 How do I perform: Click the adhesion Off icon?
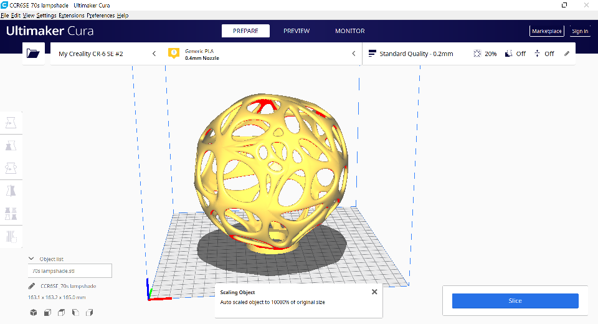pos(537,54)
